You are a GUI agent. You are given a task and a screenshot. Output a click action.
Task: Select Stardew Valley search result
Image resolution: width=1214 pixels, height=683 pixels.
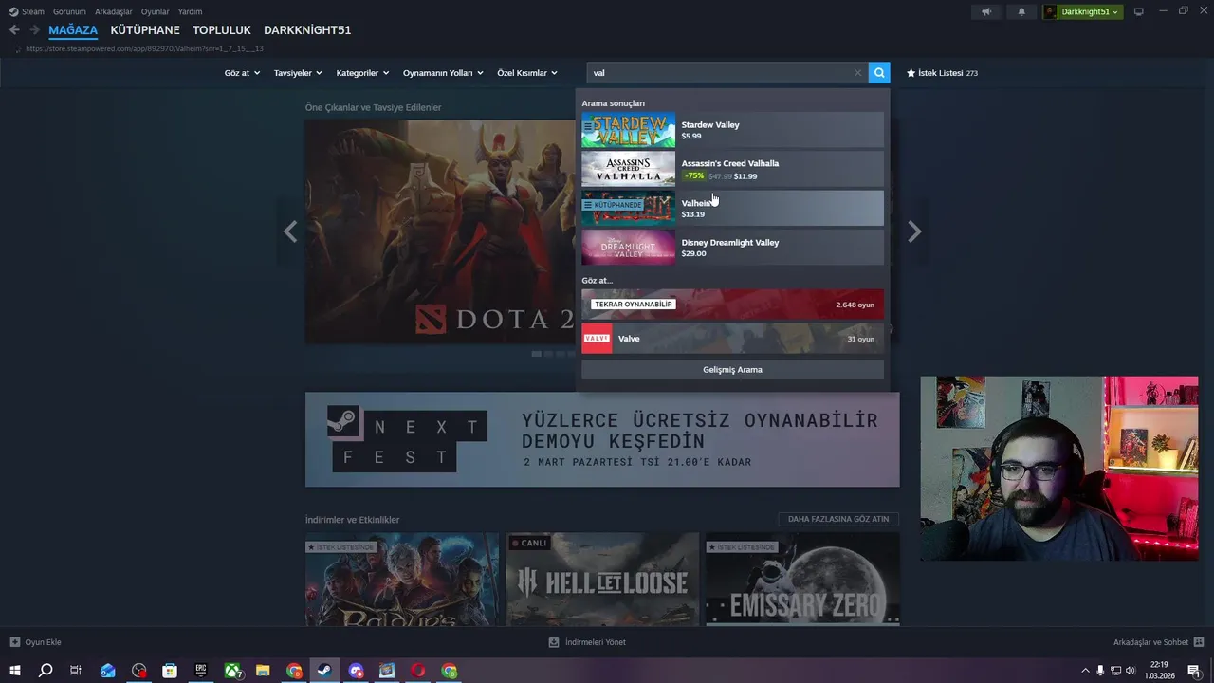click(732, 130)
